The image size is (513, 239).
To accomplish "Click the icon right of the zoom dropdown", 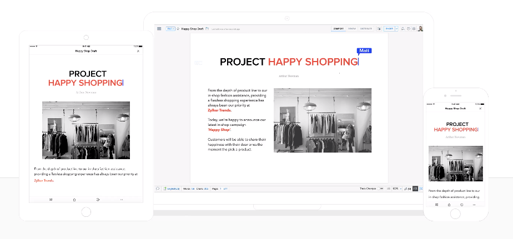I will [408, 189].
